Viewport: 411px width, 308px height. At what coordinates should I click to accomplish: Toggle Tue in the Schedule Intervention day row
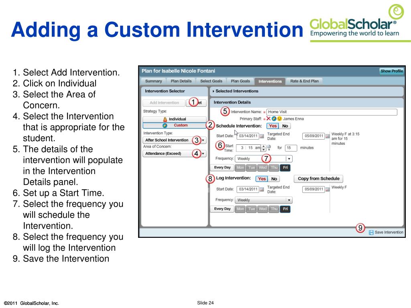pyautogui.click(x=252, y=168)
